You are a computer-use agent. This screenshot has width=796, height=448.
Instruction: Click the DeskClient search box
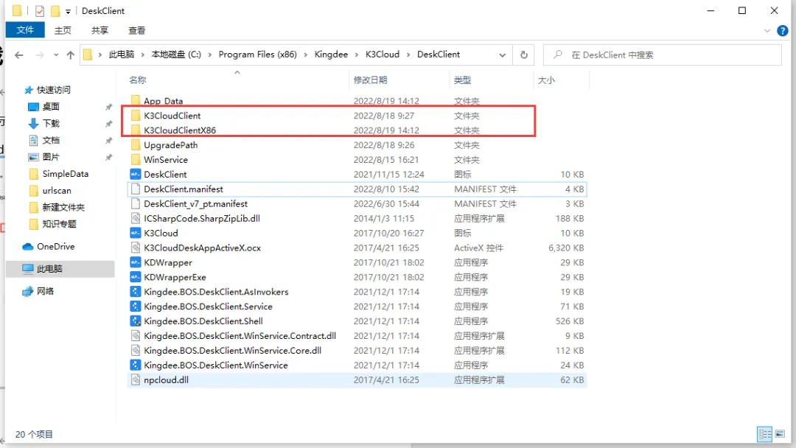(x=663, y=55)
